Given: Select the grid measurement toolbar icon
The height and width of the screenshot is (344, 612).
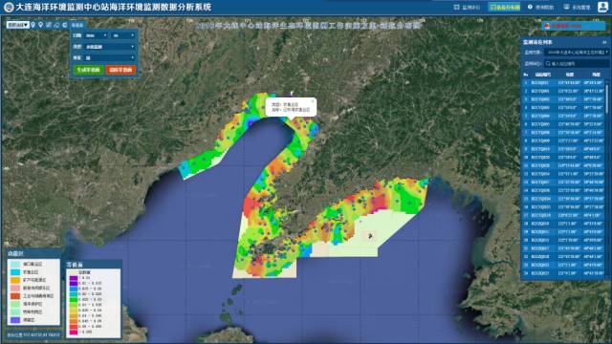Looking at the screenshot, I should 49,25.
